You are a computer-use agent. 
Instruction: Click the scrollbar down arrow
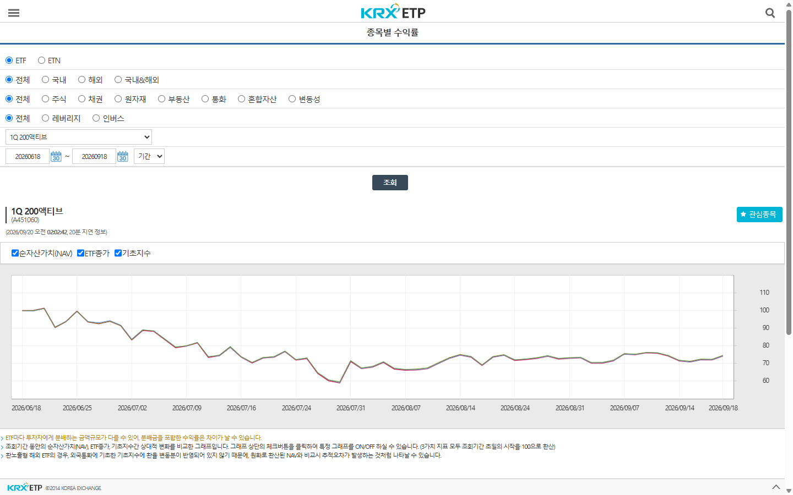(x=789, y=491)
